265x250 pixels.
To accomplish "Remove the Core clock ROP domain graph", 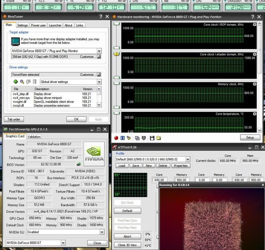I will point(254,25).
